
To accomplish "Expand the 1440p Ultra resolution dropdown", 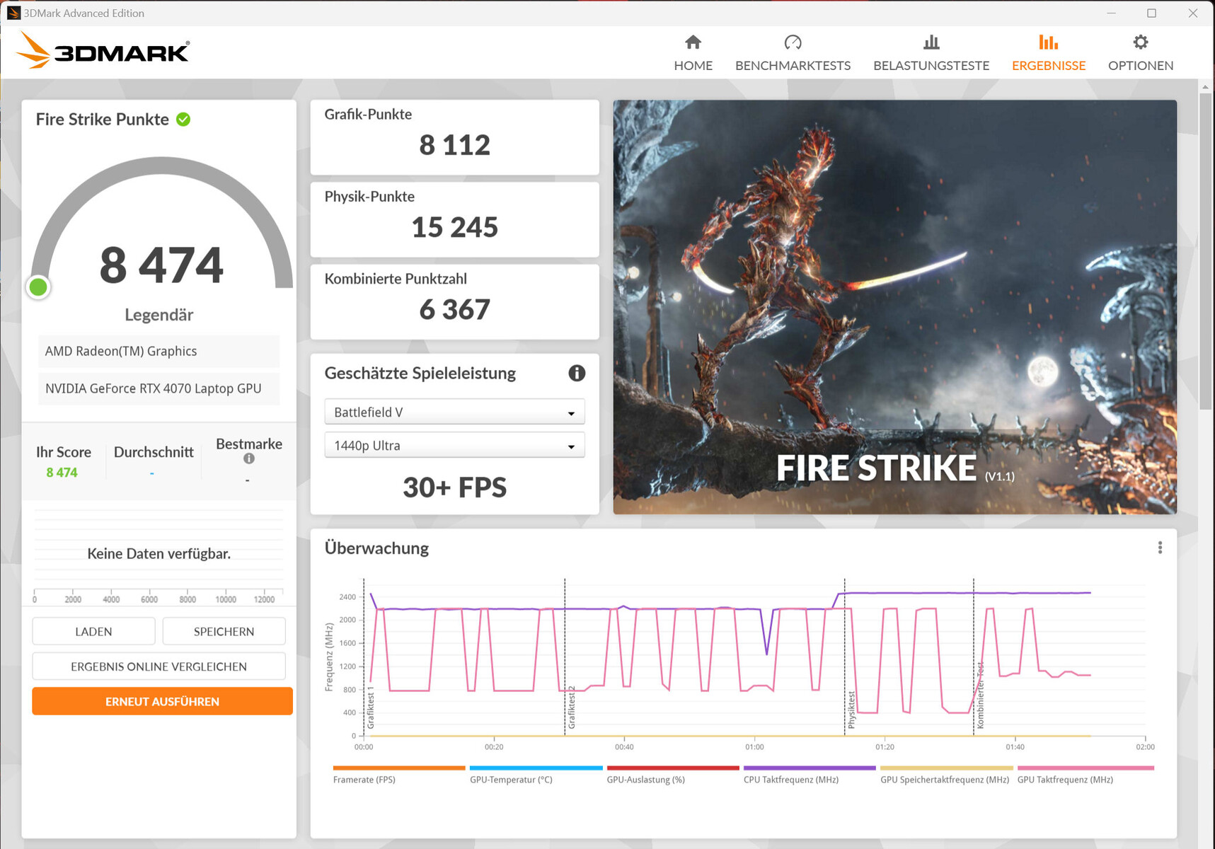I will coord(454,446).
